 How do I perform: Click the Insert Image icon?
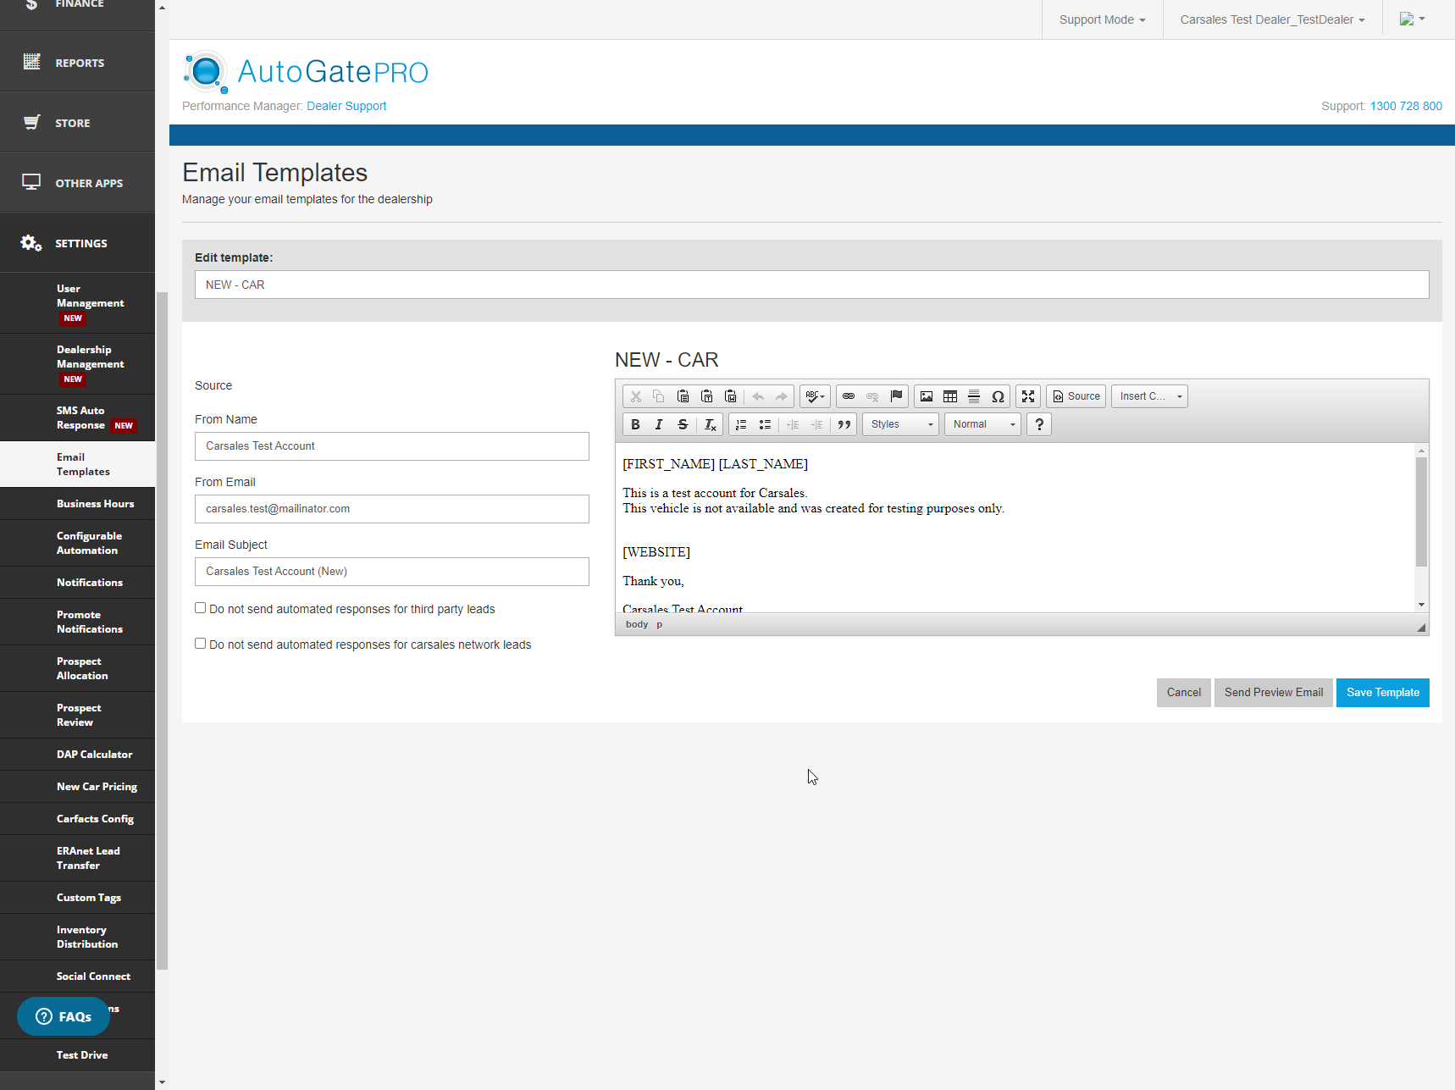927,396
